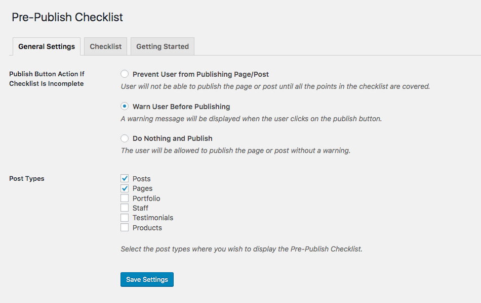Select Do Nothing and Publish radio

[x=125, y=138]
